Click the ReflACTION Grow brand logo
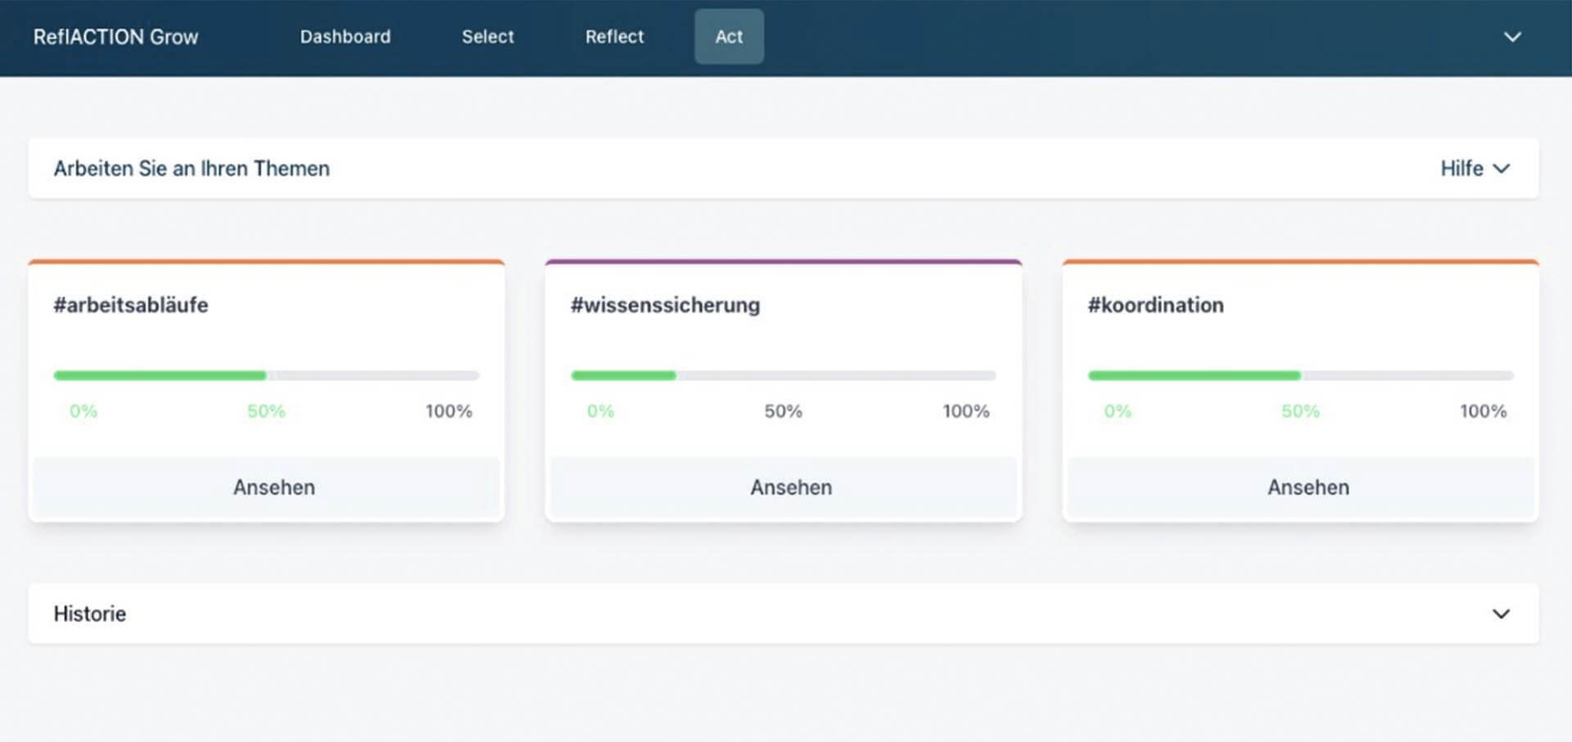Screen dimensions: 1572x742 pos(115,37)
